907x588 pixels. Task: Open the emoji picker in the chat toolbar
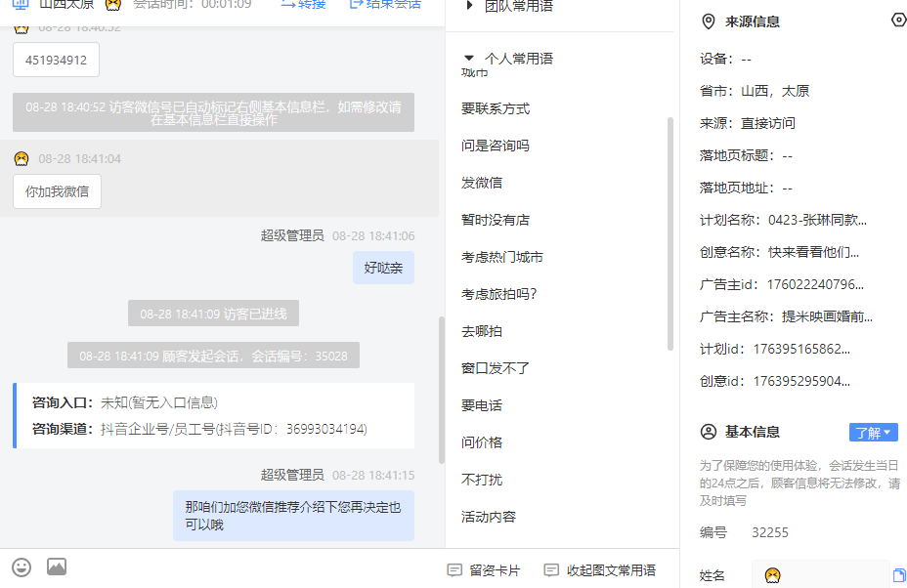click(22, 567)
